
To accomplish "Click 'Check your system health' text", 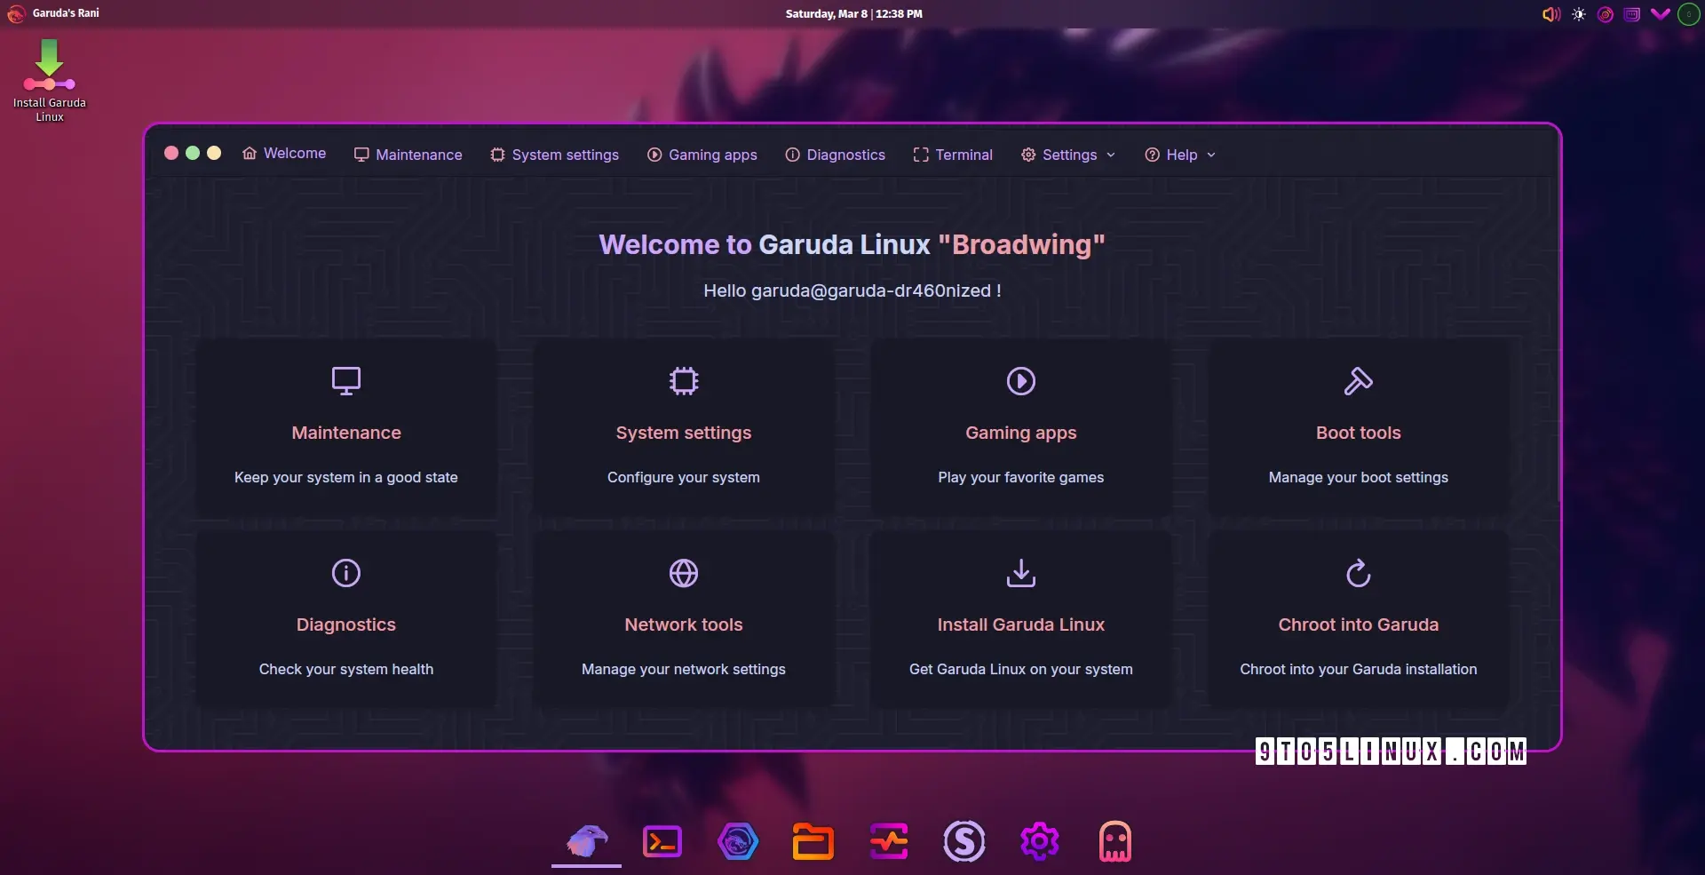I will [346, 669].
